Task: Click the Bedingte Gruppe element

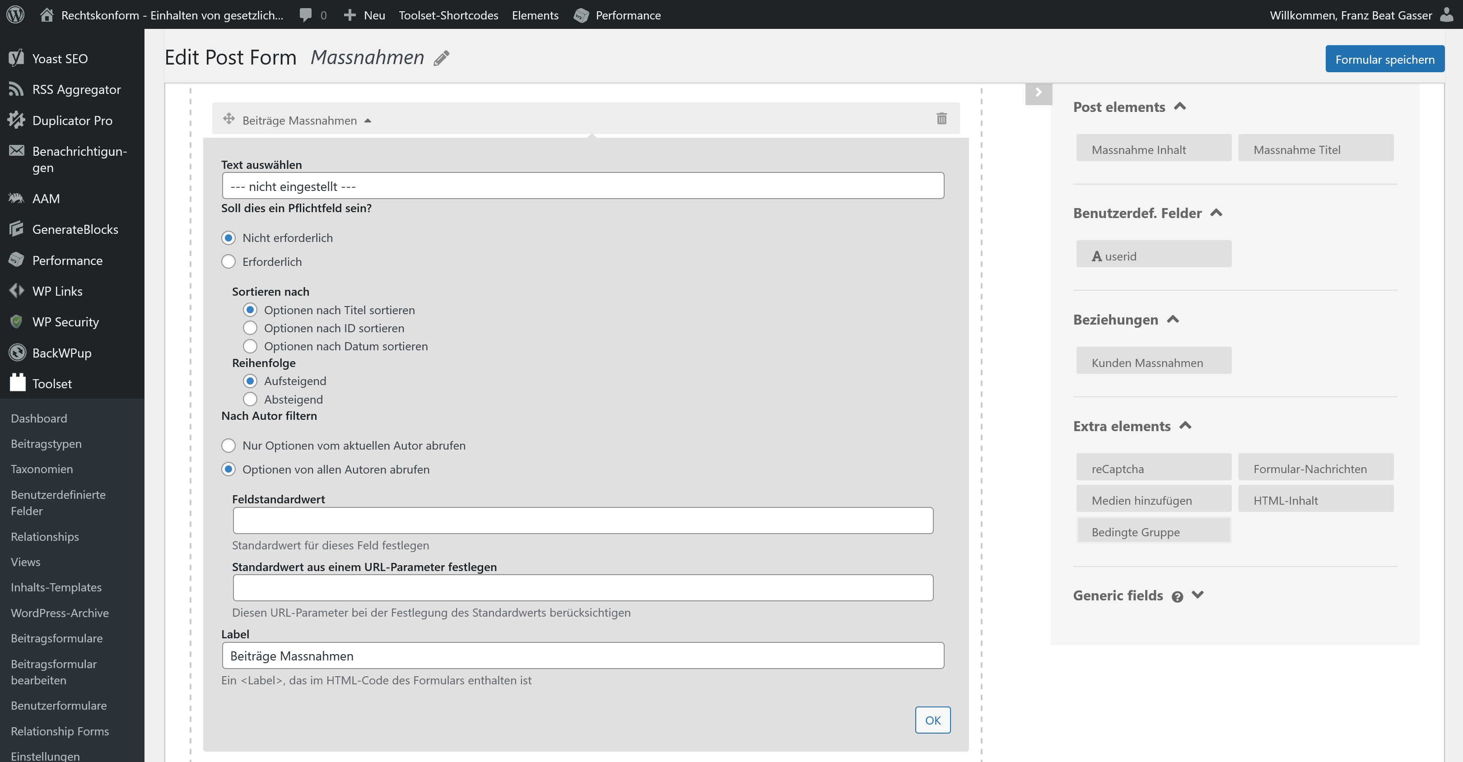Action: 1154,530
